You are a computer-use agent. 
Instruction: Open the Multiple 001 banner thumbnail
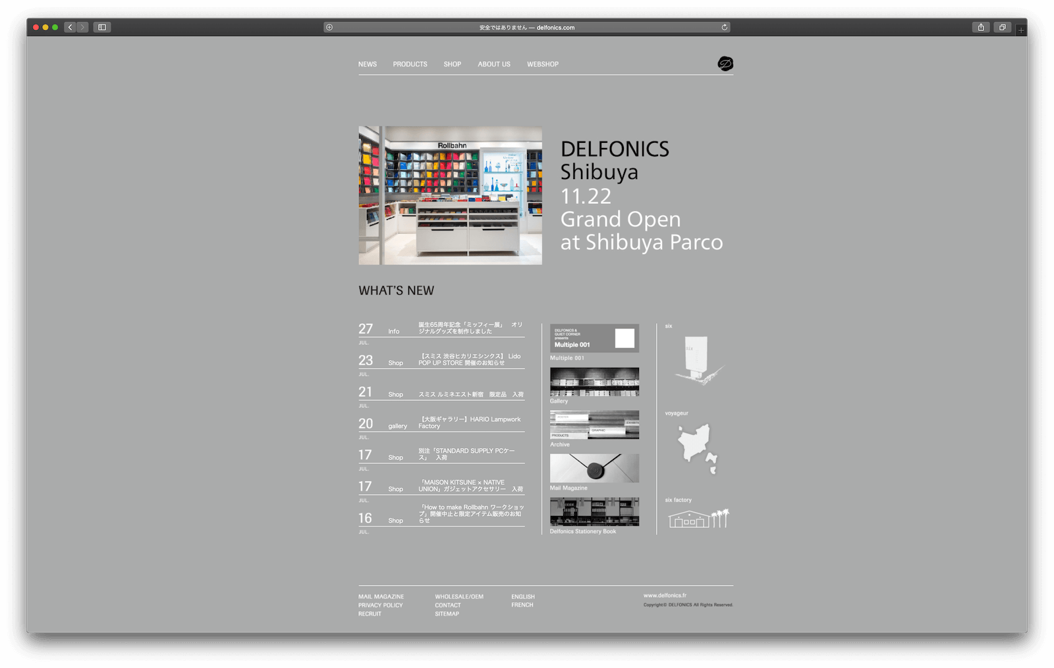coord(594,338)
